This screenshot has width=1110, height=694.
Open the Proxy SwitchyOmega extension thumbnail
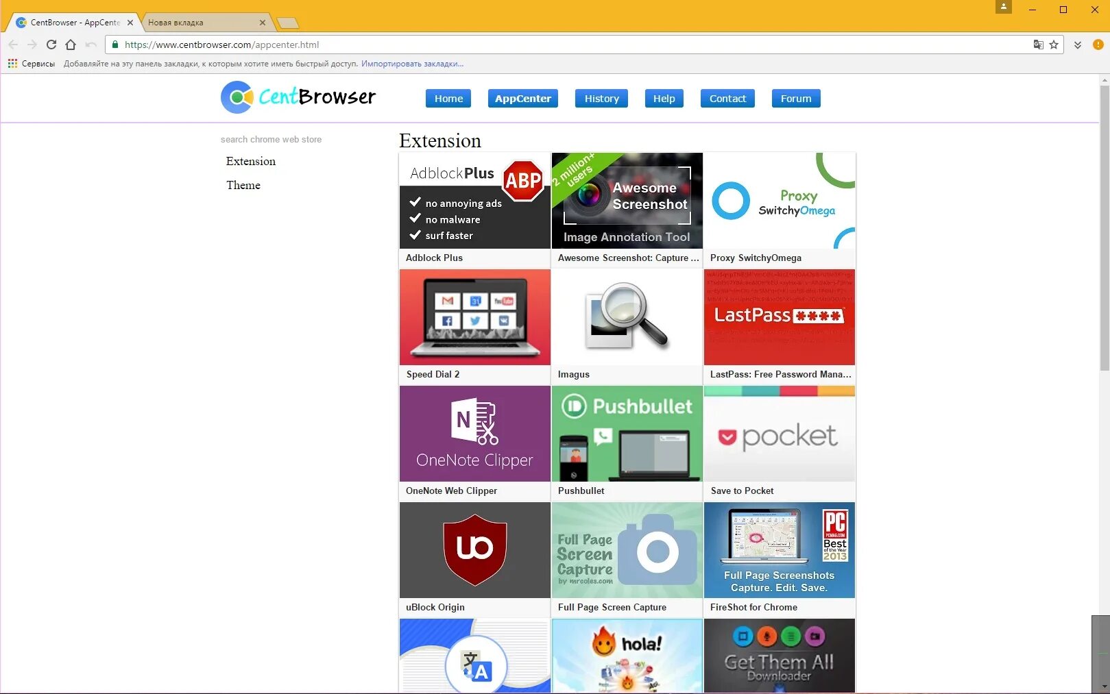coord(780,201)
